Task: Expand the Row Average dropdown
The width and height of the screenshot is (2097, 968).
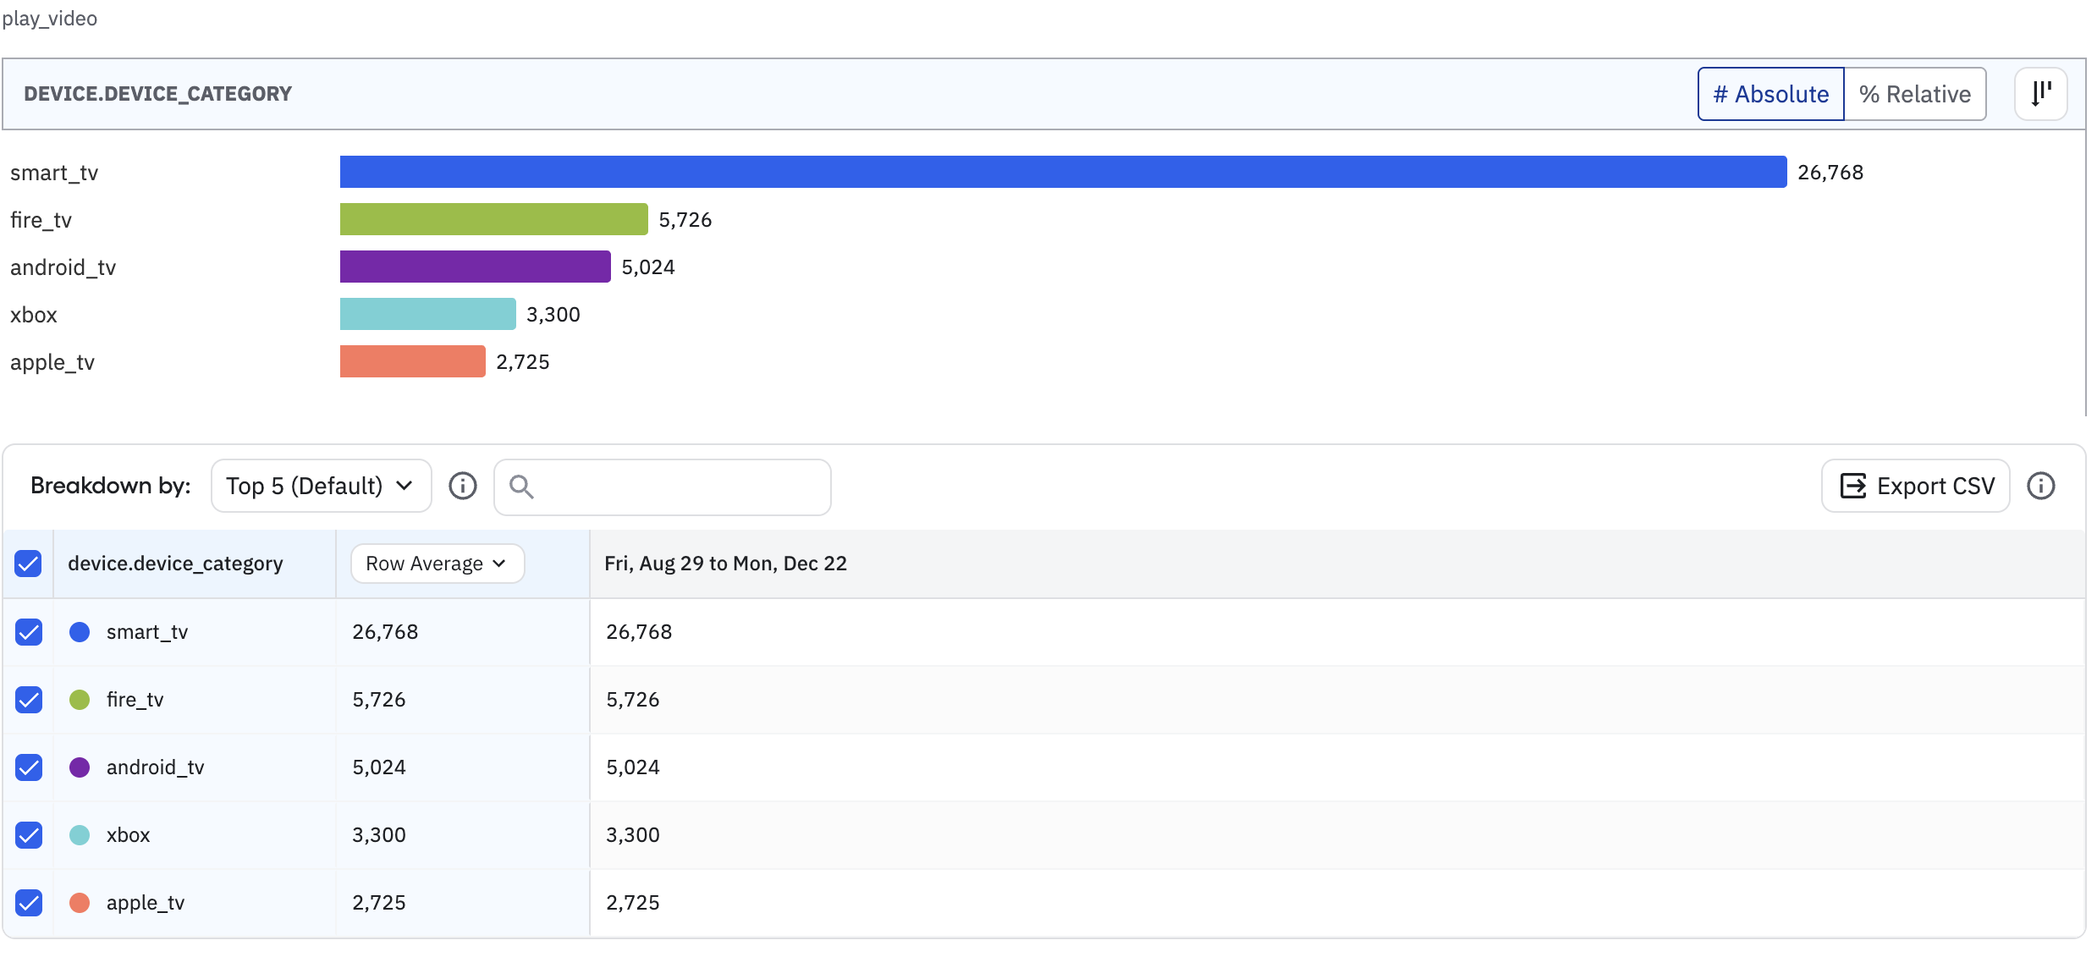Action: (437, 564)
